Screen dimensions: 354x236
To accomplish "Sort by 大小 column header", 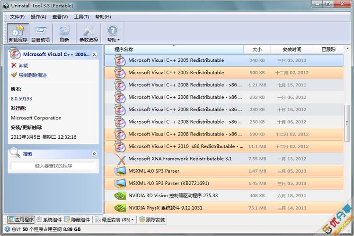I will click(257, 49).
